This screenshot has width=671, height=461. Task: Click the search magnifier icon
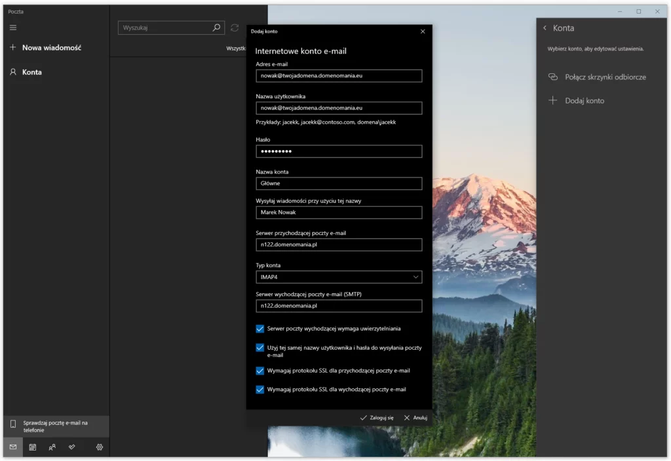click(x=217, y=28)
